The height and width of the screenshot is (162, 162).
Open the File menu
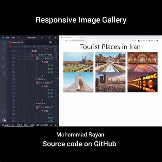7,38
